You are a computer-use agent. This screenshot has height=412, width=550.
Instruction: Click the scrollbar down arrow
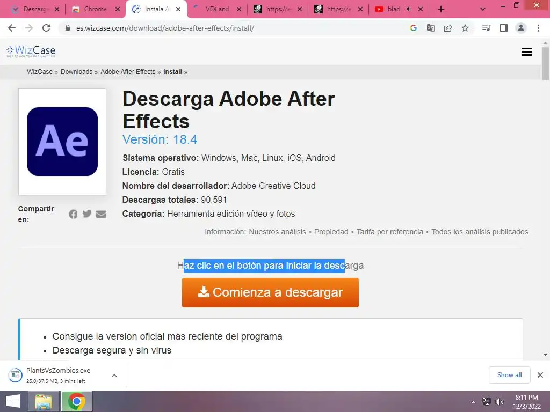(x=545, y=355)
